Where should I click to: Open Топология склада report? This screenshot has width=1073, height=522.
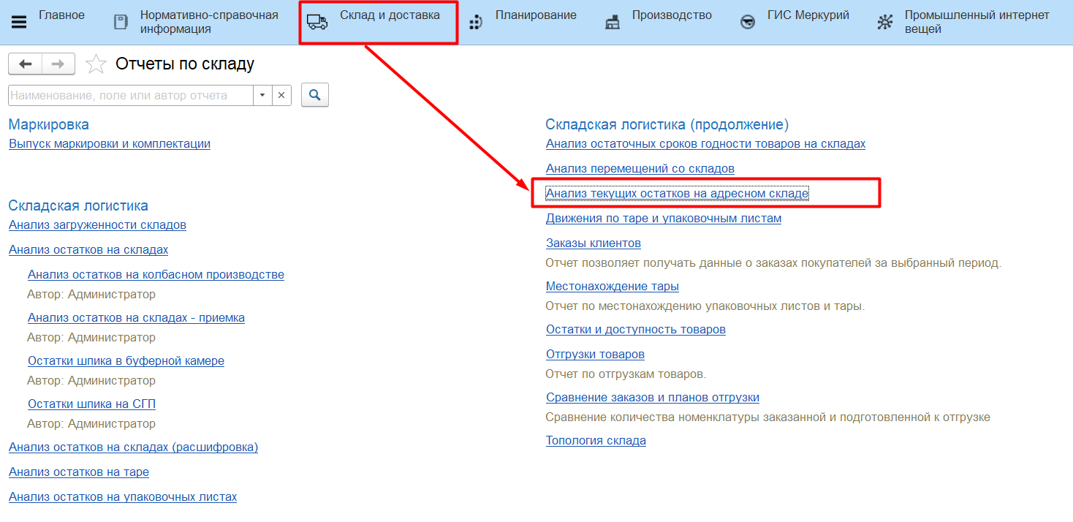coord(596,441)
